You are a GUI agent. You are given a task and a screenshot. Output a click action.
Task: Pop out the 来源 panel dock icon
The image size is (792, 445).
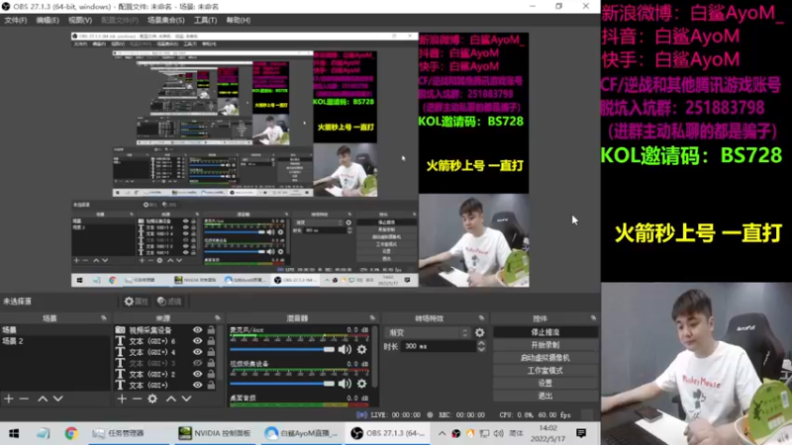point(218,317)
